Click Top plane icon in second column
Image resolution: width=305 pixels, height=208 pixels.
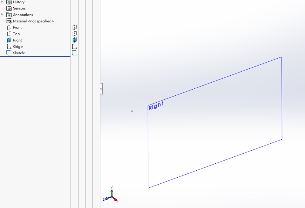(x=74, y=34)
